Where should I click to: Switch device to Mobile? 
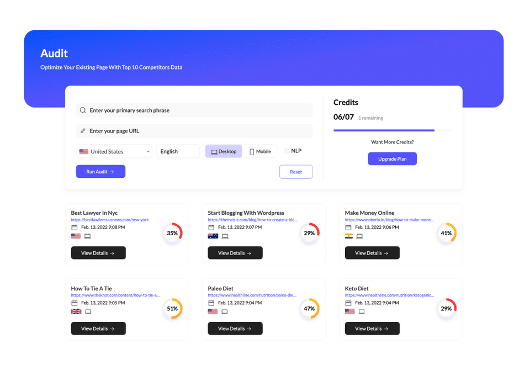(260, 151)
